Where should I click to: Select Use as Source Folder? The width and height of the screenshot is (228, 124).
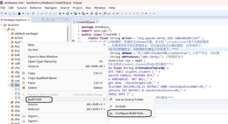point(131,100)
